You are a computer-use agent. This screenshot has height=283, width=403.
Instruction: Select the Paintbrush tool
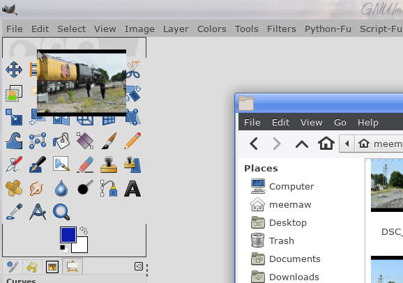point(109,141)
